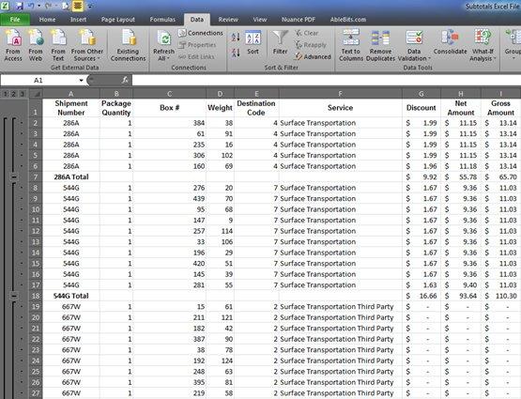Screen dimensions: 521x399
Task: Switch to the View tab
Action: (259, 20)
